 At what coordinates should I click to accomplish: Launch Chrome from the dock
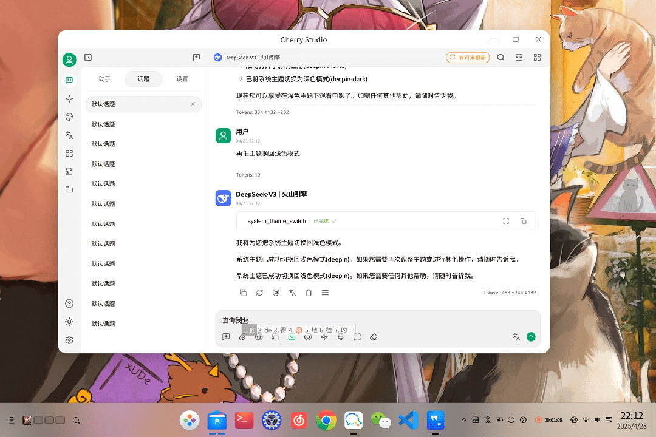326,420
